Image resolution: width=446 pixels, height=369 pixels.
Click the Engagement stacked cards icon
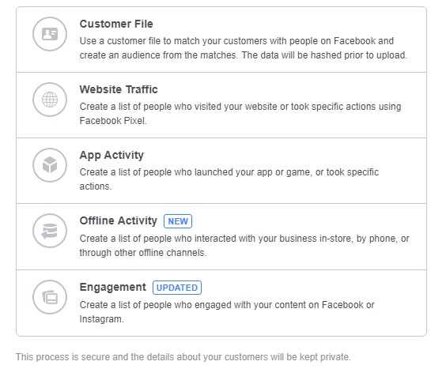pos(50,297)
